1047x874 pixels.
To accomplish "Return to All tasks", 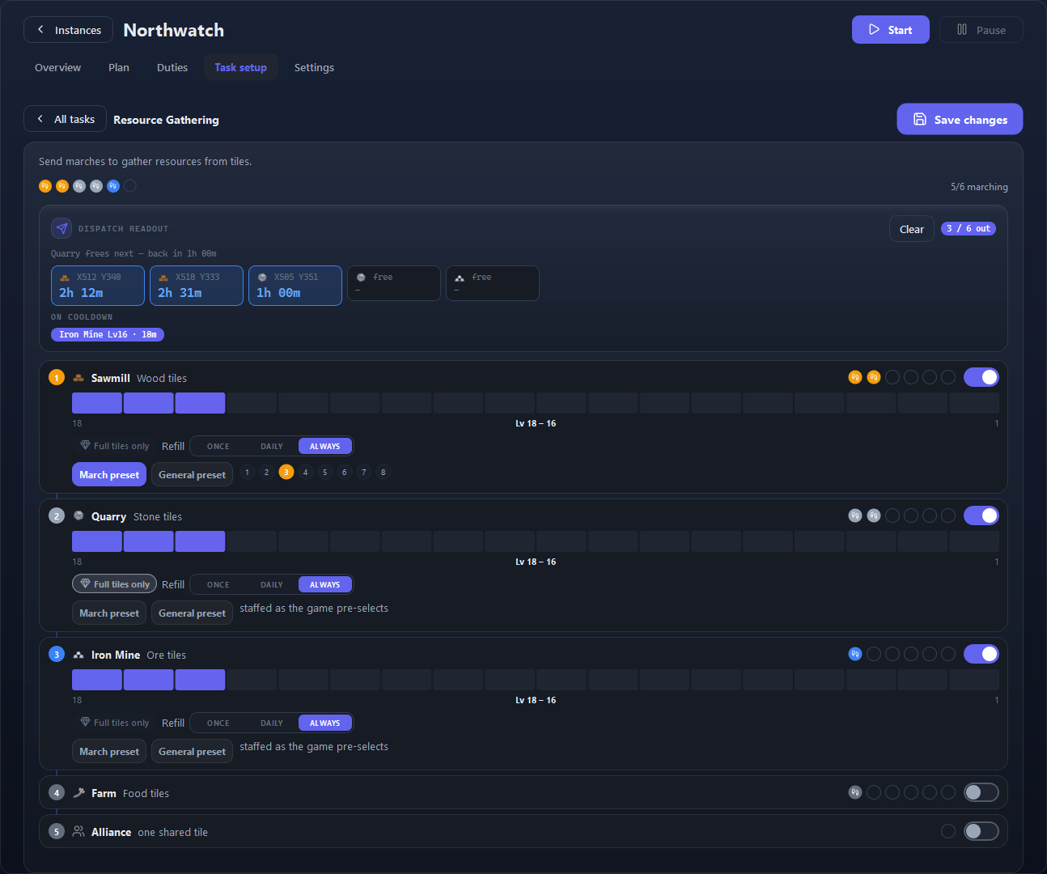I will 65,119.
